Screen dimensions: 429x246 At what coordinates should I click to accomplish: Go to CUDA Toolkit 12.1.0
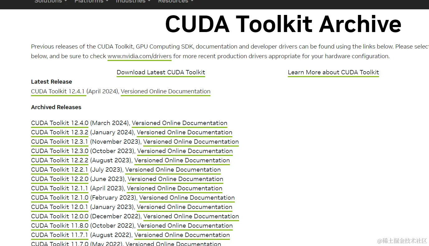coord(60,198)
